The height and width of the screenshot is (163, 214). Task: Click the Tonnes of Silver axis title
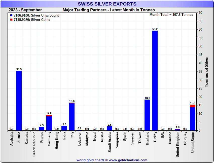(x=207, y=71)
